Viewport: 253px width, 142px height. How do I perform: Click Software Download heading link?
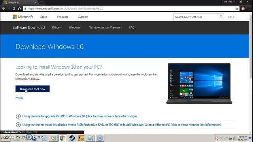[29, 27]
